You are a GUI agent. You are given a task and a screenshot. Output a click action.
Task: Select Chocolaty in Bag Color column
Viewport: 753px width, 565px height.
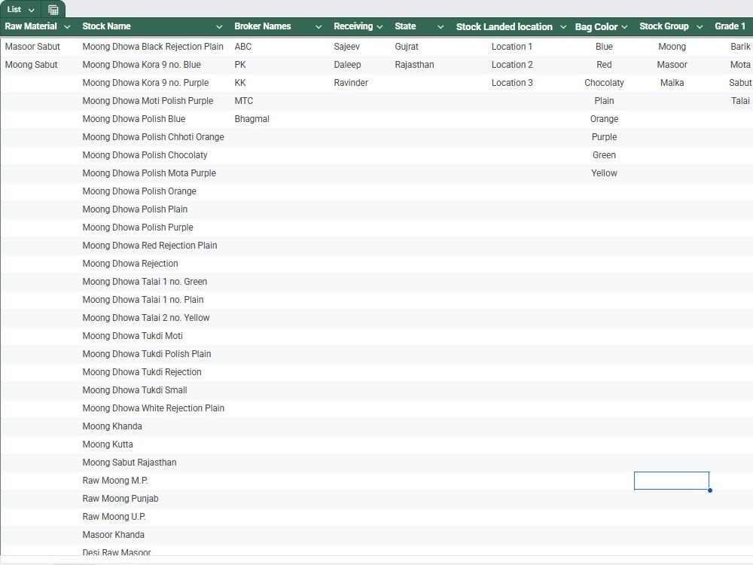[604, 83]
